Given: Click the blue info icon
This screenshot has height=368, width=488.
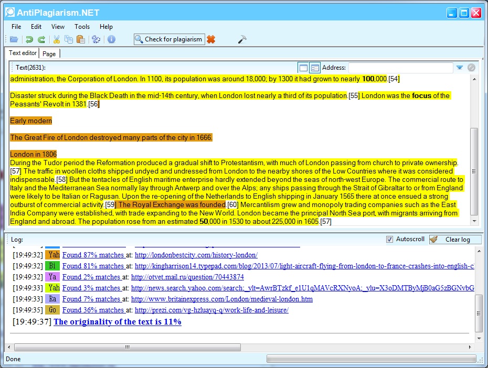Looking at the screenshot, I should [x=111, y=39].
